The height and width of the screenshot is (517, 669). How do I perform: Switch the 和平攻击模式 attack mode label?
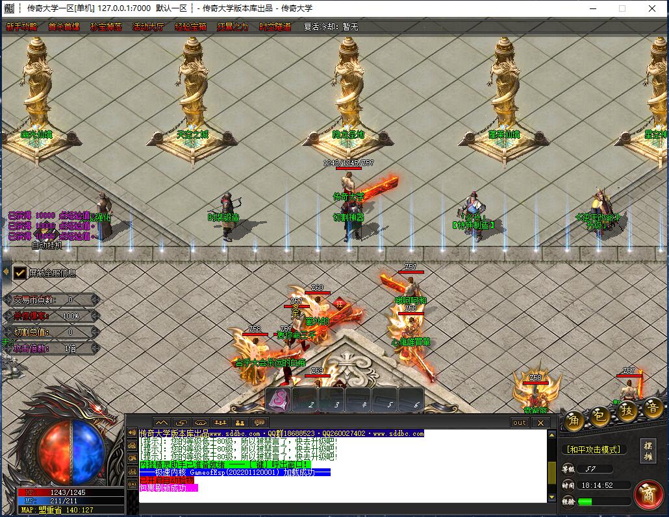(593, 450)
